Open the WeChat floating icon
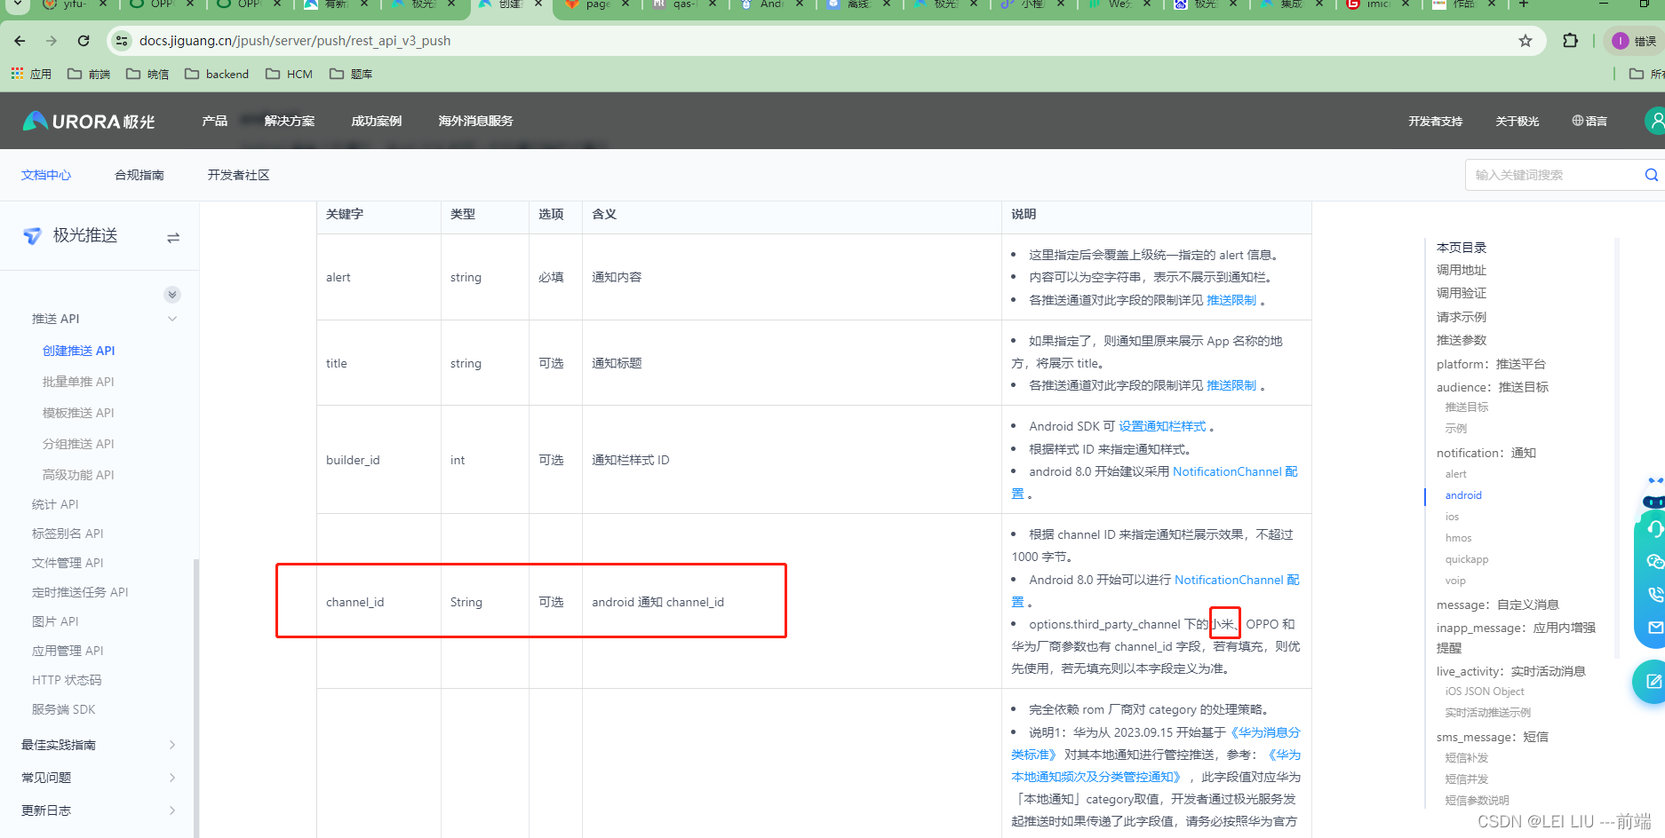The height and width of the screenshot is (838, 1665). (x=1654, y=561)
